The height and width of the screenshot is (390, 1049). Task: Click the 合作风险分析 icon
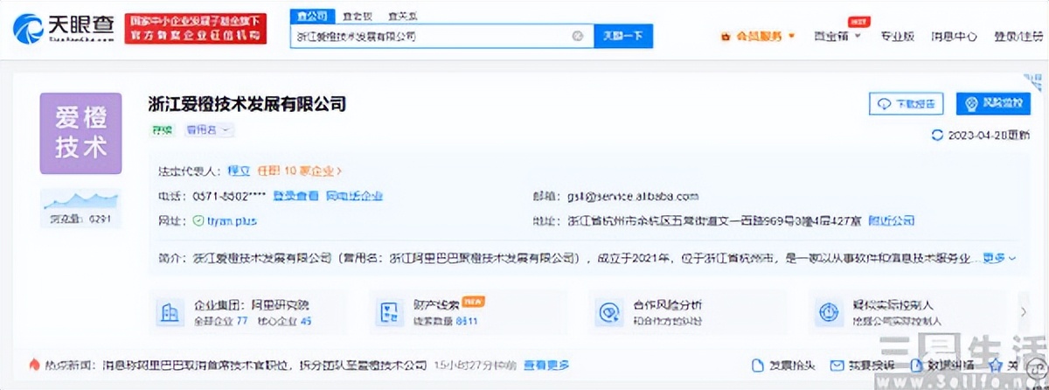pyautogui.click(x=608, y=312)
